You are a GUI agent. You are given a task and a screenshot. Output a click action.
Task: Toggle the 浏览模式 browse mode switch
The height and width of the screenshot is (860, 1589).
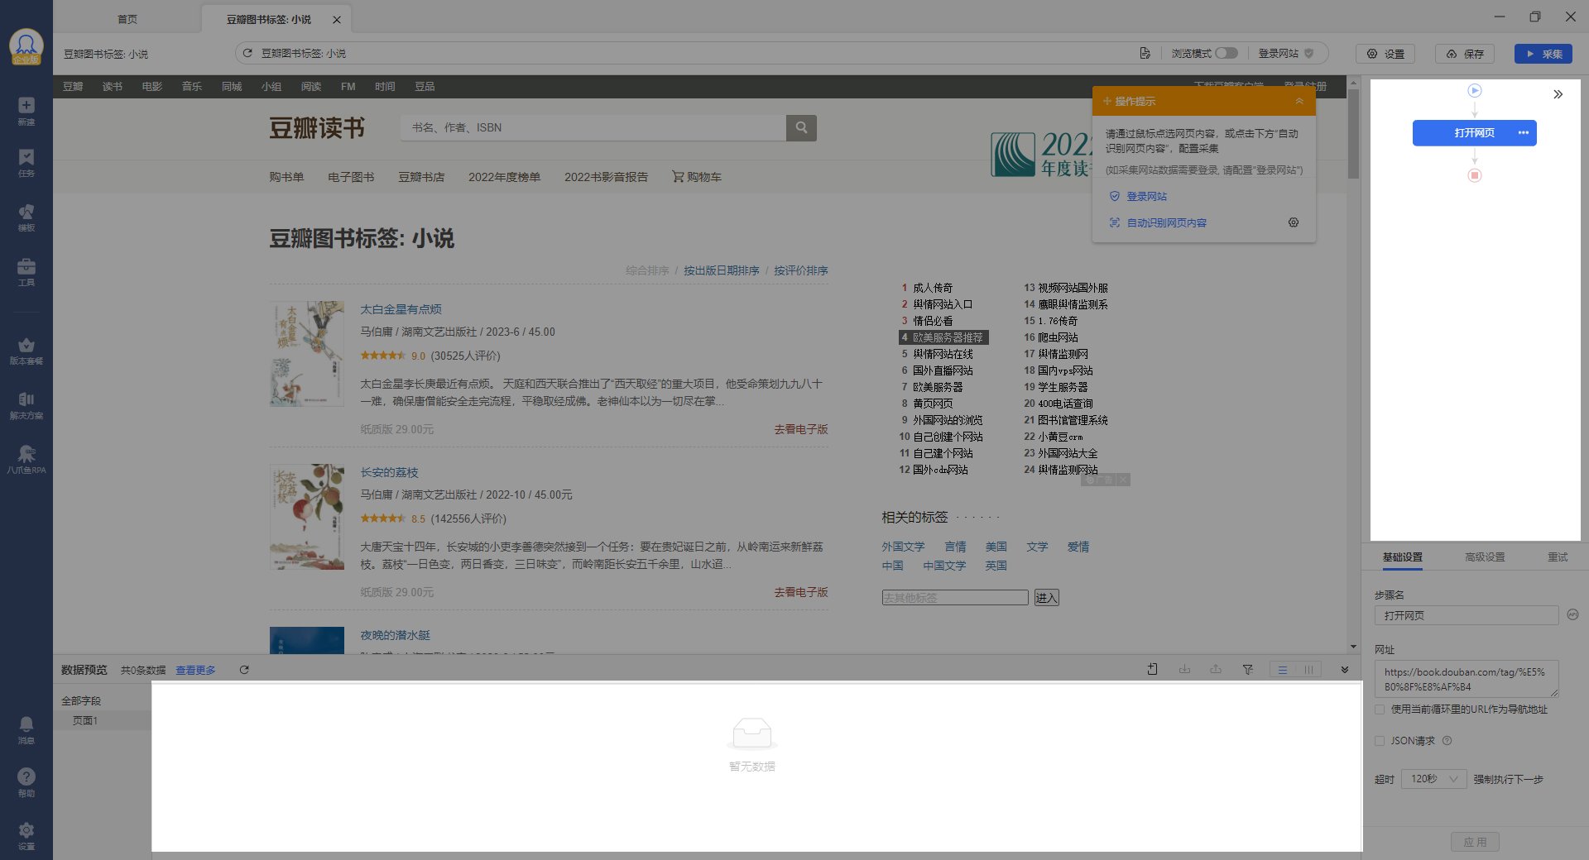(1227, 53)
